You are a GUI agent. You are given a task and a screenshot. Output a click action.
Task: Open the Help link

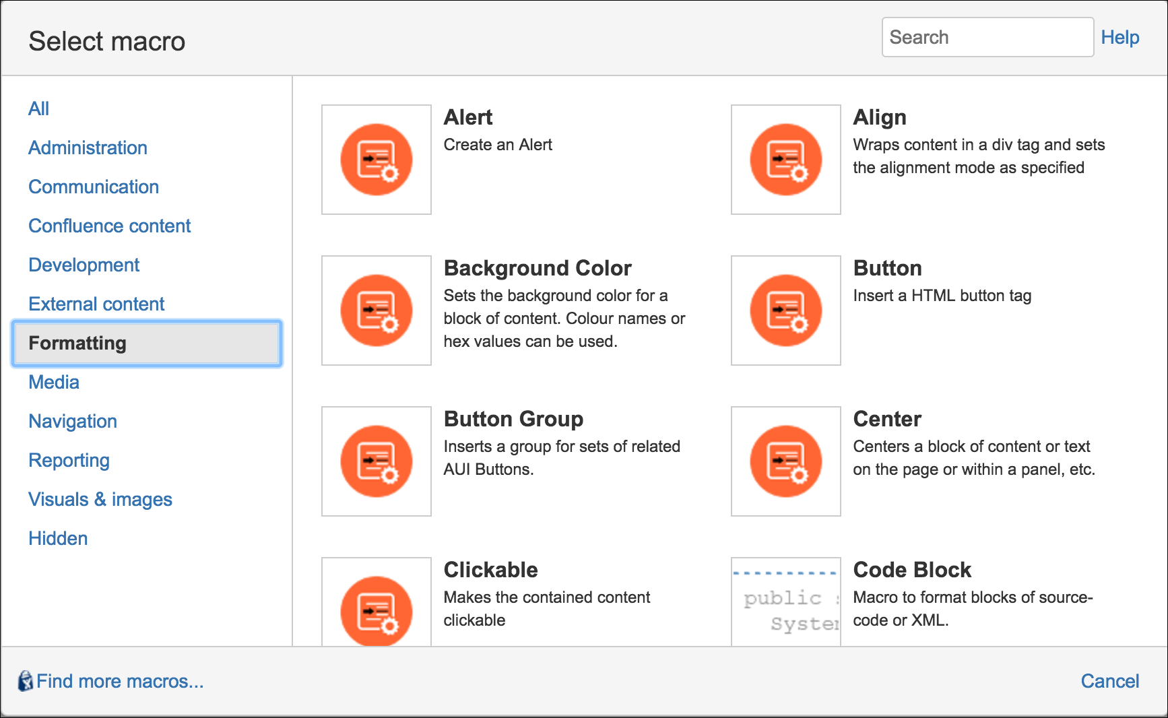(x=1120, y=37)
